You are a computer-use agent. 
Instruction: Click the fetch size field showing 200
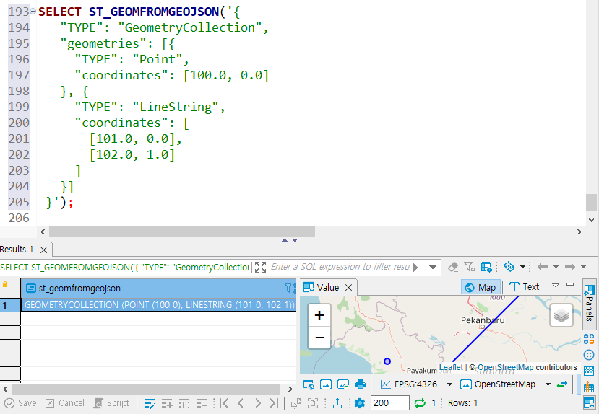pos(389,403)
